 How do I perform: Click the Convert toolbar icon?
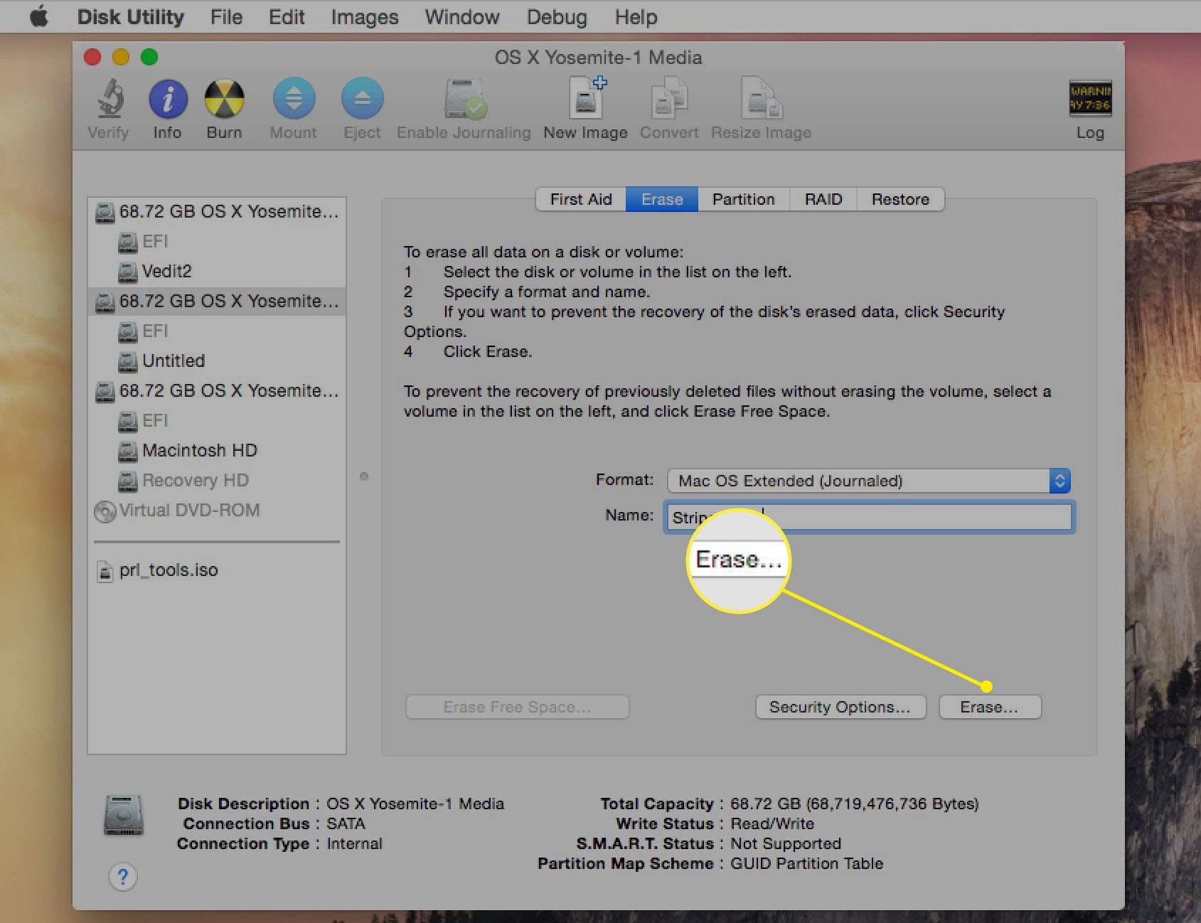click(x=669, y=99)
